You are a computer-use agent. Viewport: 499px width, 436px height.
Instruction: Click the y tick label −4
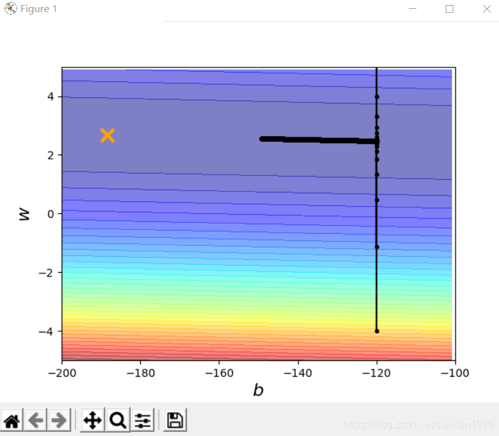[46, 332]
